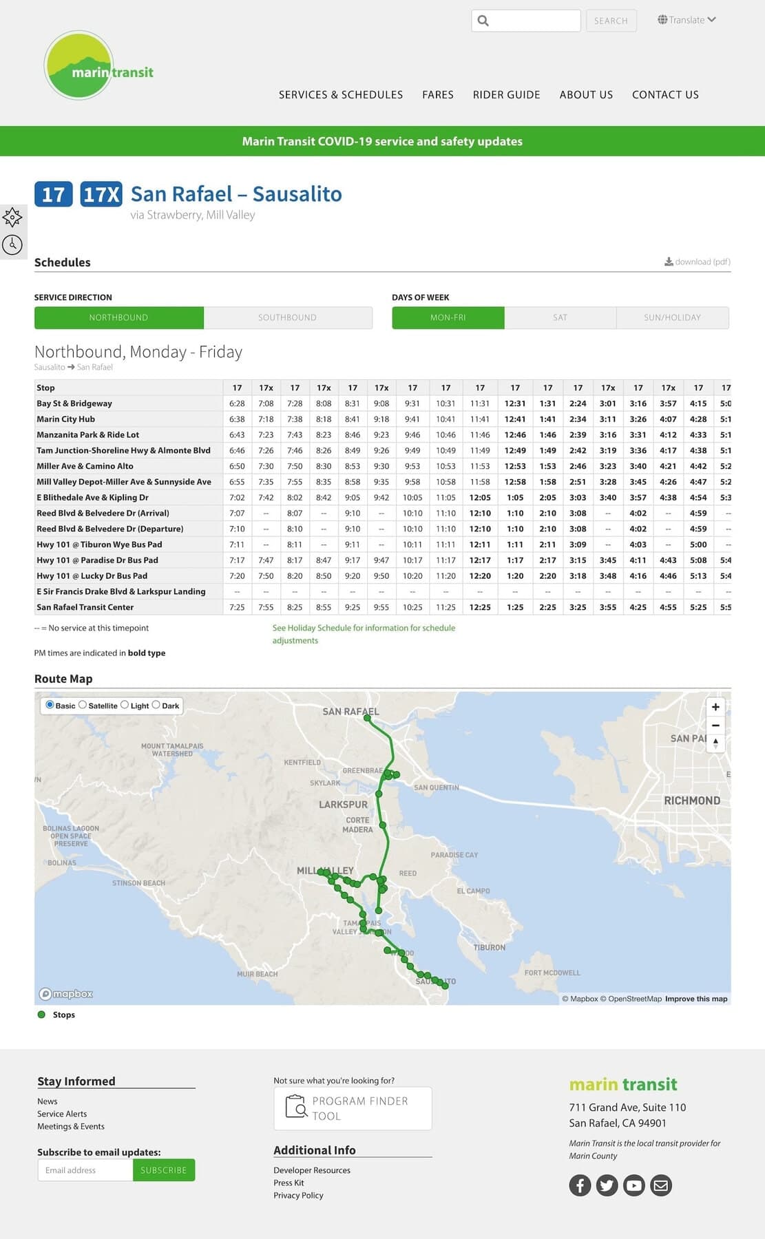This screenshot has height=1239, width=765.
Task: Open the Twitter icon in footer
Action: 607,1185
